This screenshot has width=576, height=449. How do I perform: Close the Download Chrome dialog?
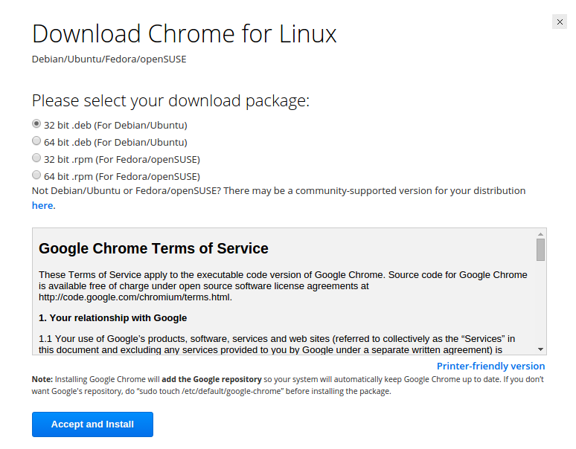click(x=560, y=22)
